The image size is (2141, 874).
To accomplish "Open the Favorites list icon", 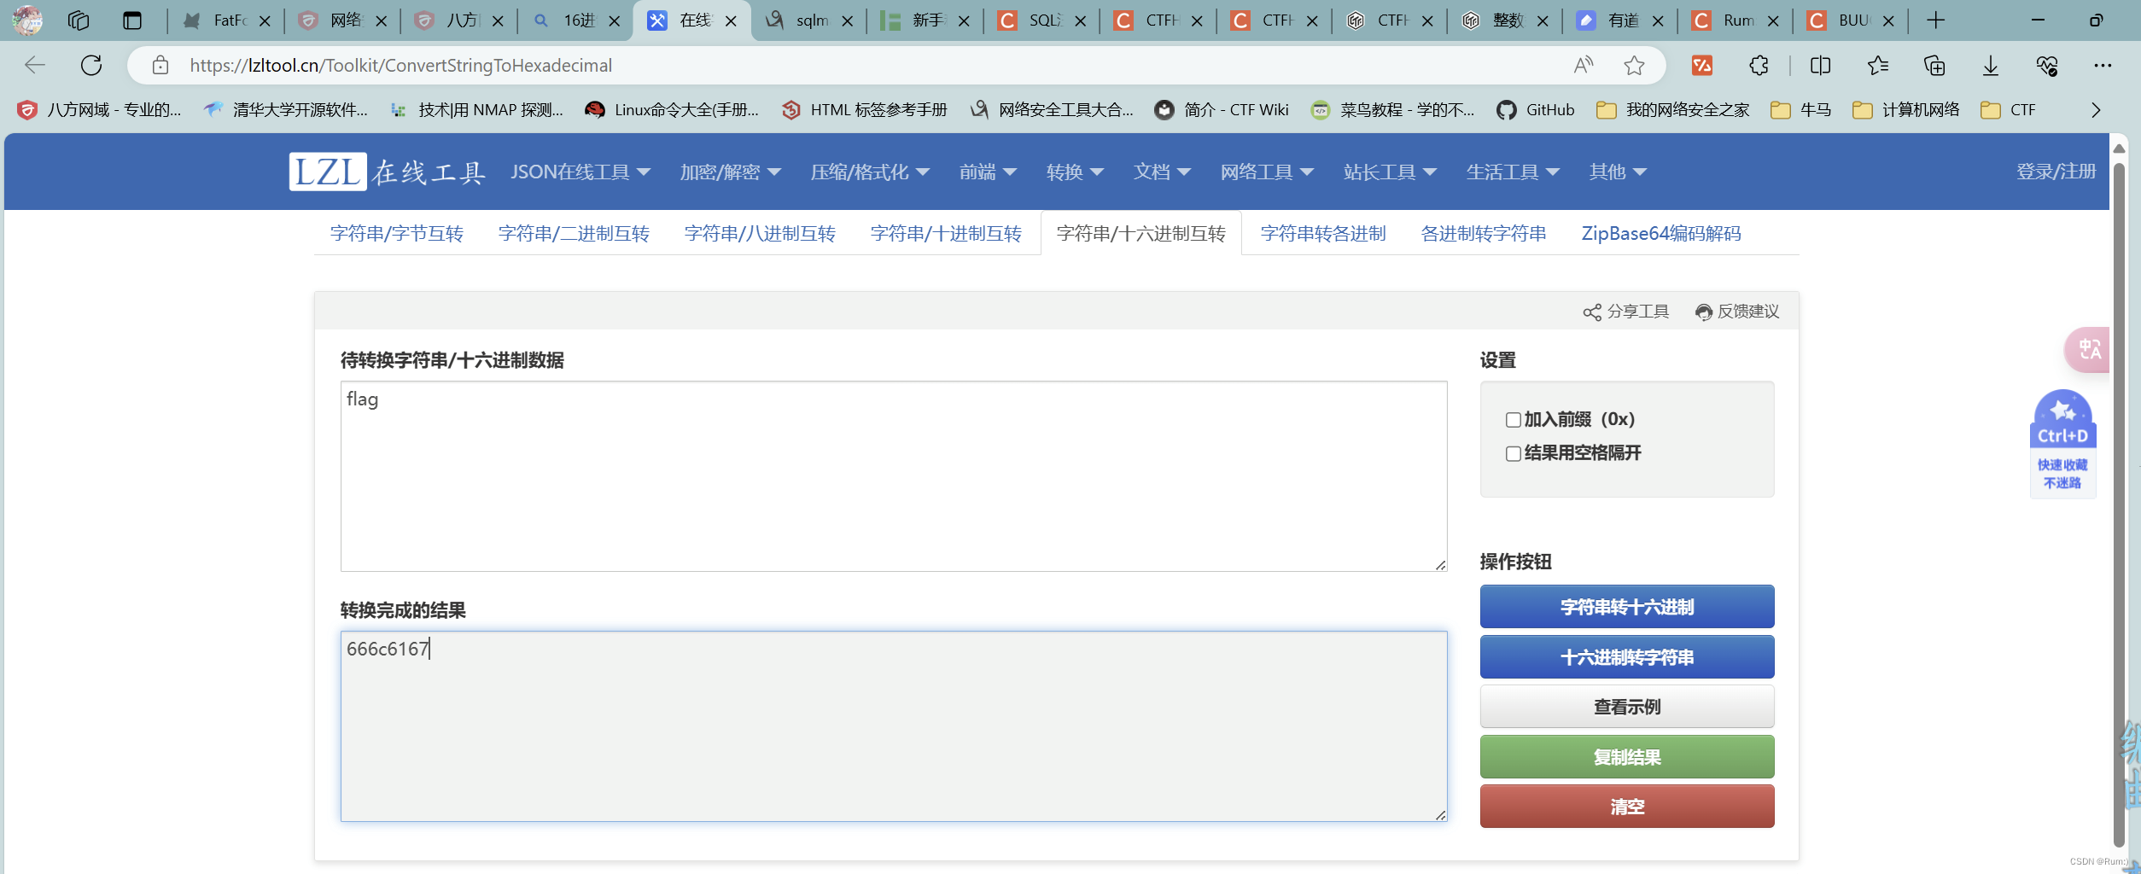I will (x=1877, y=65).
